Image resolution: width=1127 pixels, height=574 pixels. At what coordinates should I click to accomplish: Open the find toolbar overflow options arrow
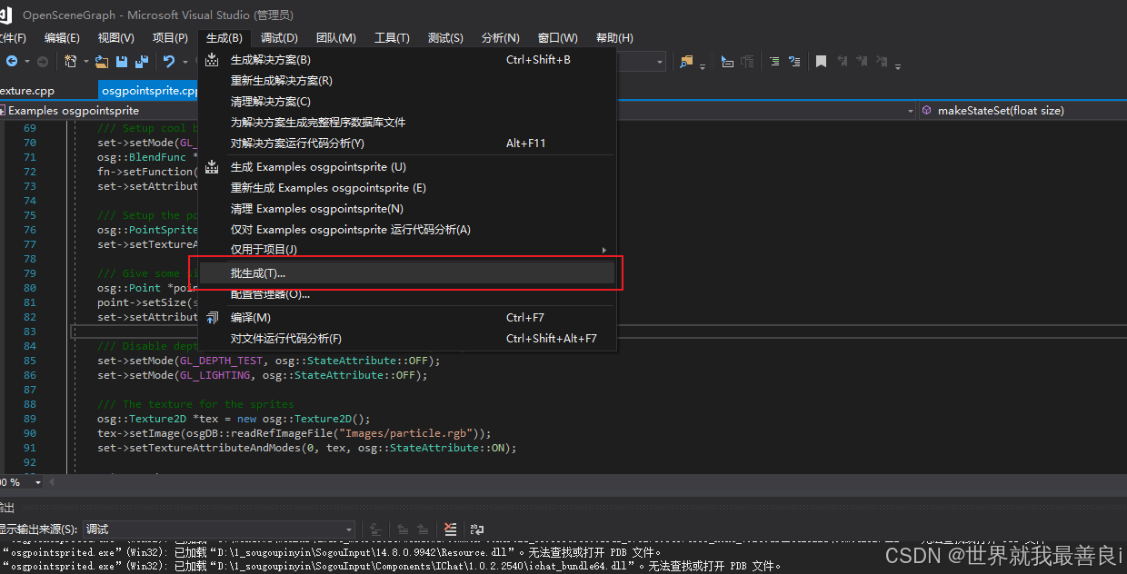tap(703, 67)
